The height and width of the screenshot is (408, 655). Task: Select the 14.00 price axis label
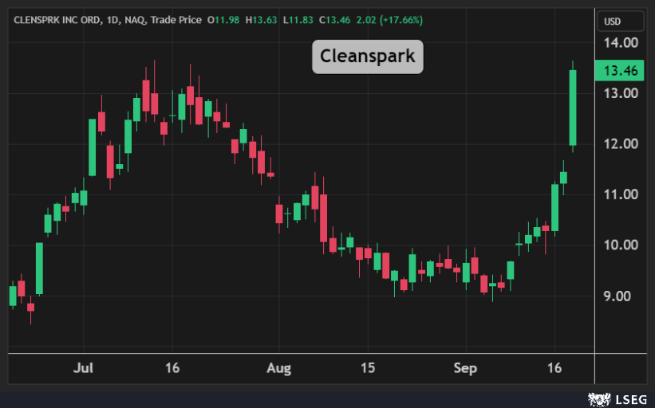pos(620,42)
